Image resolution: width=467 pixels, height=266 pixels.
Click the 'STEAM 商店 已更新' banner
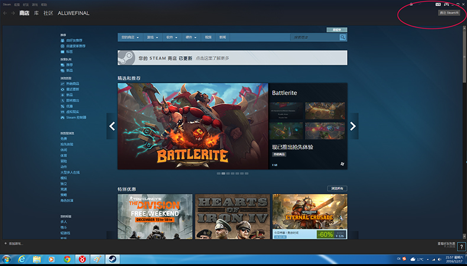click(x=232, y=57)
